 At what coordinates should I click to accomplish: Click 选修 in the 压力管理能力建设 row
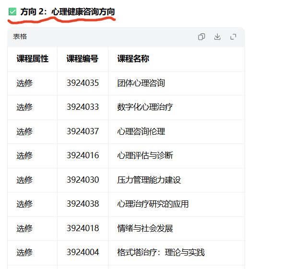coord(24,180)
